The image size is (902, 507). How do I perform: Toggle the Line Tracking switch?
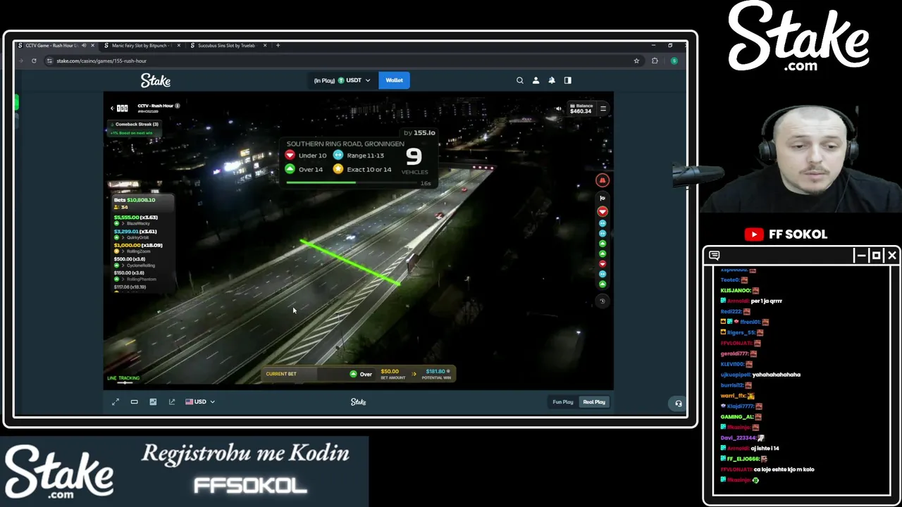(124, 383)
